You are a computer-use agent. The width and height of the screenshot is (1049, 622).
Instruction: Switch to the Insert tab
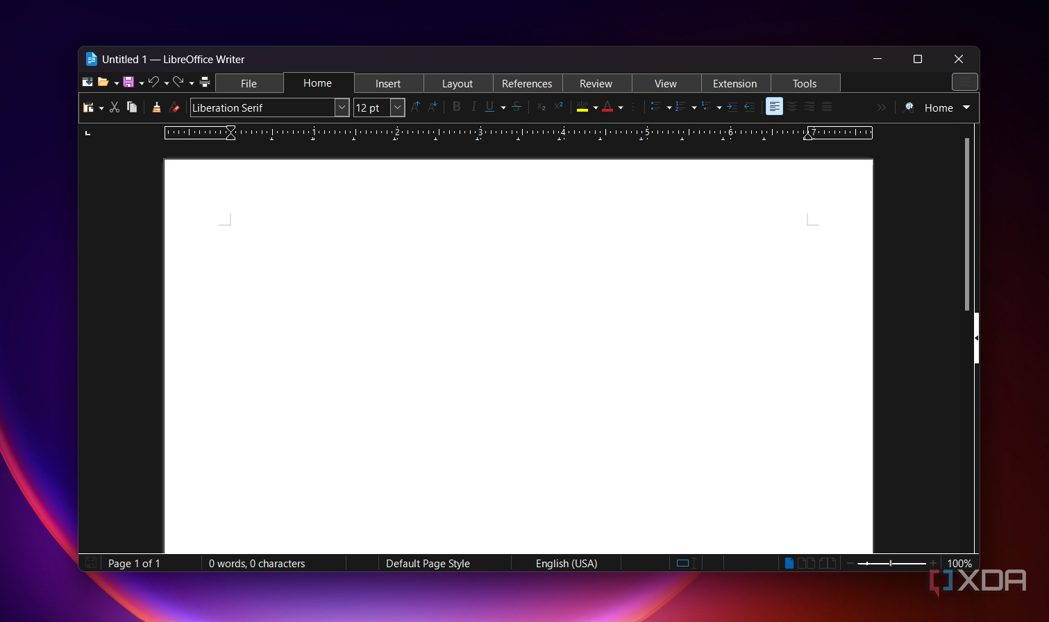(388, 83)
